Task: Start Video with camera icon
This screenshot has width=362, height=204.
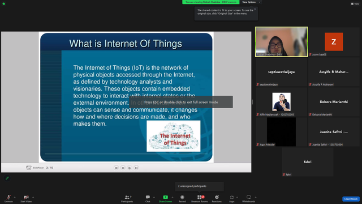Action: click(x=26, y=198)
